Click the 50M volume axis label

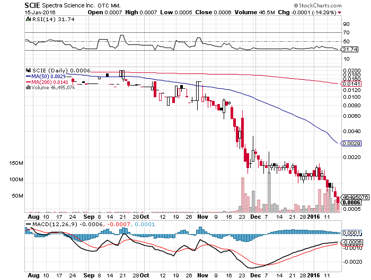pyautogui.click(x=17, y=196)
